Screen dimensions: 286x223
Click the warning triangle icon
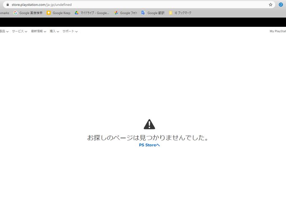click(149, 124)
